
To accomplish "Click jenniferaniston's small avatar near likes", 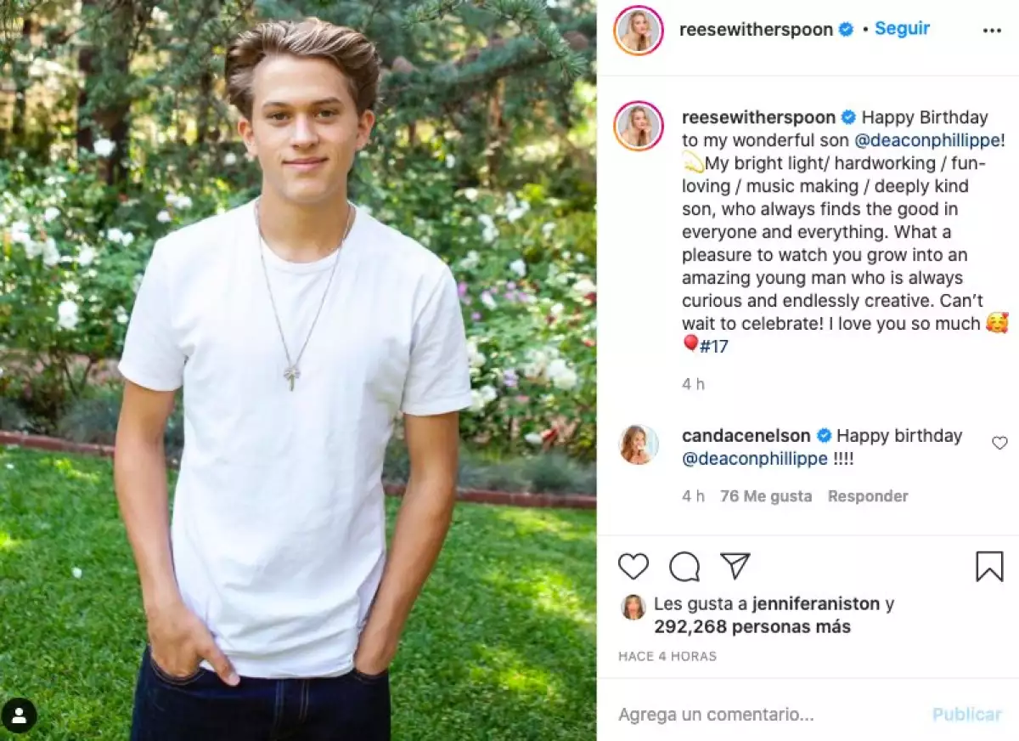I will [x=633, y=606].
